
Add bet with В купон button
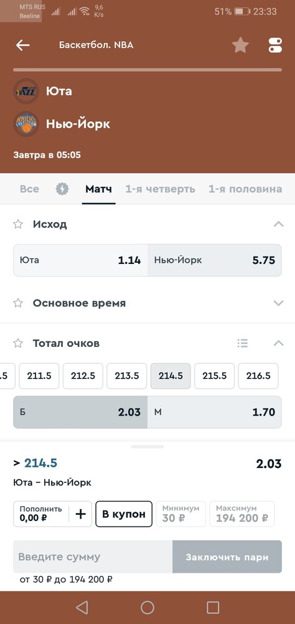pyautogui.click(x=124, y=514)
